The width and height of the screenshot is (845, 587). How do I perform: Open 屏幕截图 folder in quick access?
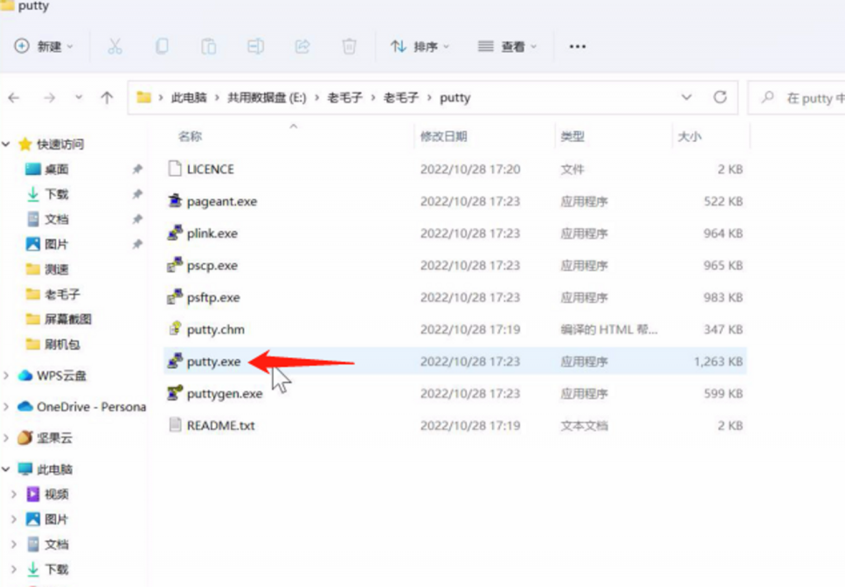tap(68, 320)
